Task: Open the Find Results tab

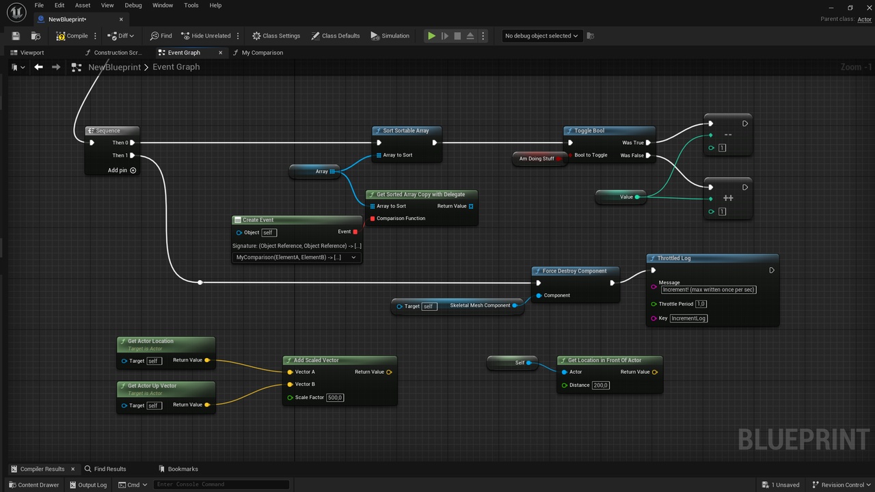Action: click(105, 469)
